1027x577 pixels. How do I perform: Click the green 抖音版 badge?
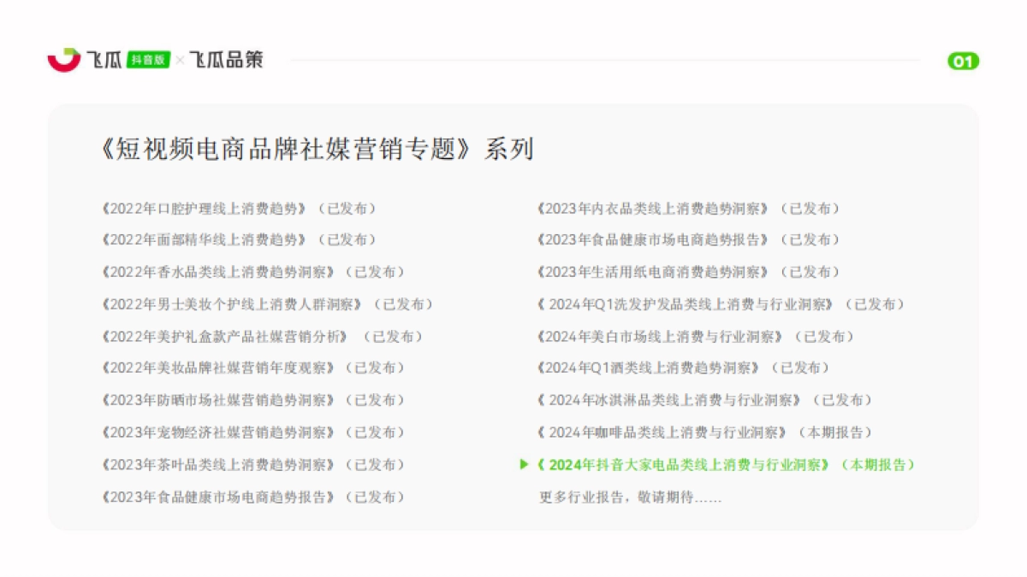click(x=149, y=60)
